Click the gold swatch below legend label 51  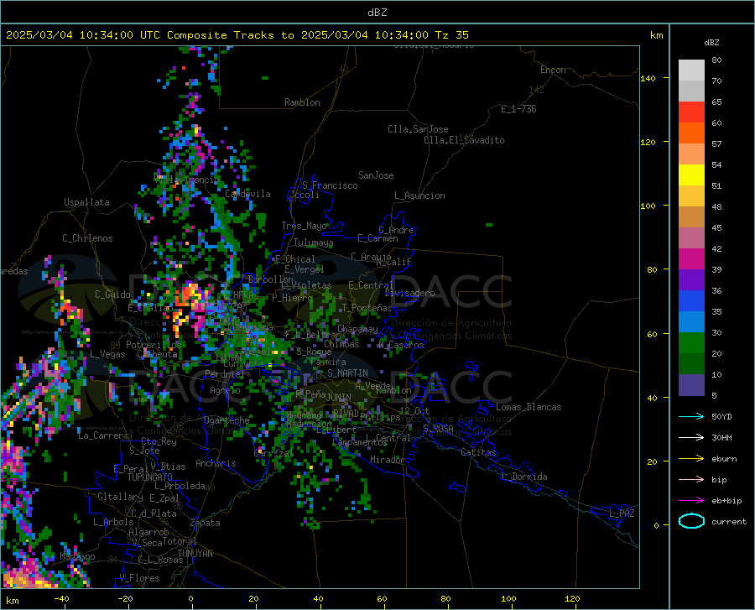(691, 196)
